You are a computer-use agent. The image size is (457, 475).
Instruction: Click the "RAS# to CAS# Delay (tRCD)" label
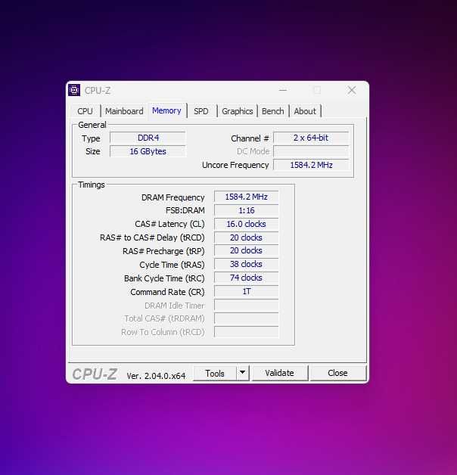152,237
